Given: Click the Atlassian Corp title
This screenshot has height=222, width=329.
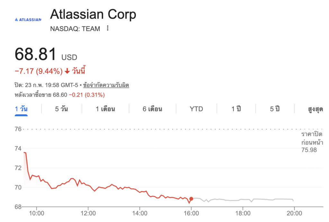Looking at the screenshot, I should pyautogui.click(x=93, y=14).
